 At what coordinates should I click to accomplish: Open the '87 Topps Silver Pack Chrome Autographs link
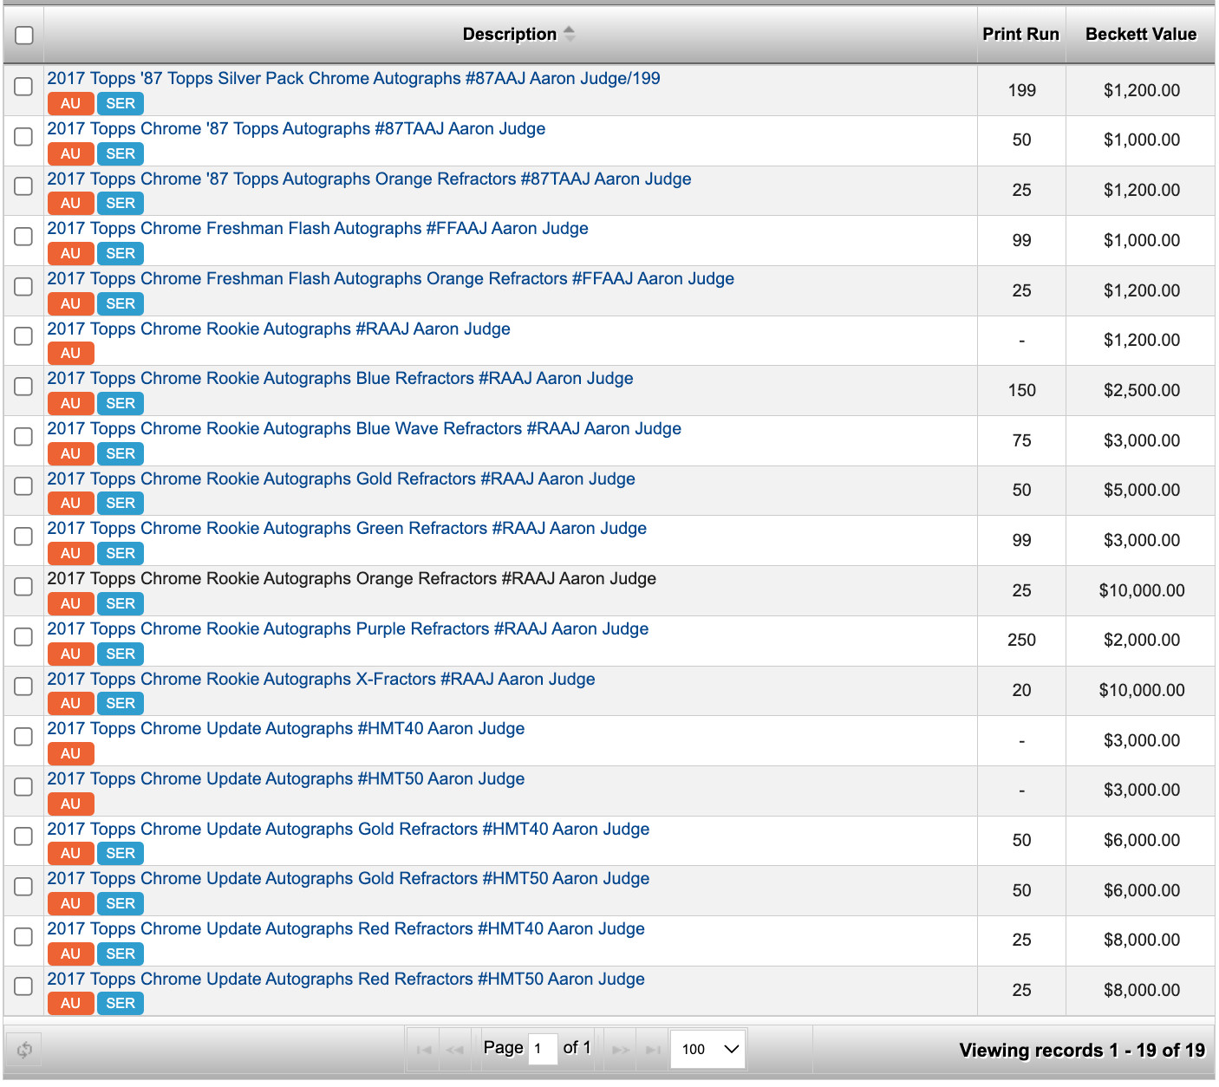pyautogui.click(x=354, y=78)
